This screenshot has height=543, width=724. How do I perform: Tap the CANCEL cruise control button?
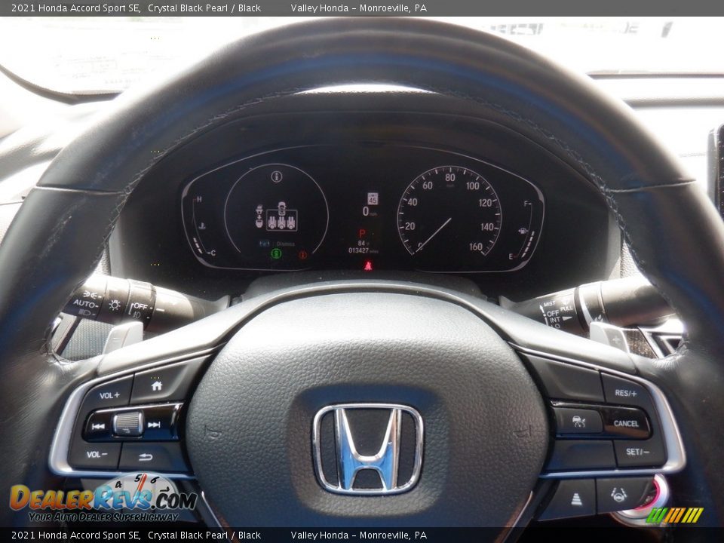tap(626, 424)
